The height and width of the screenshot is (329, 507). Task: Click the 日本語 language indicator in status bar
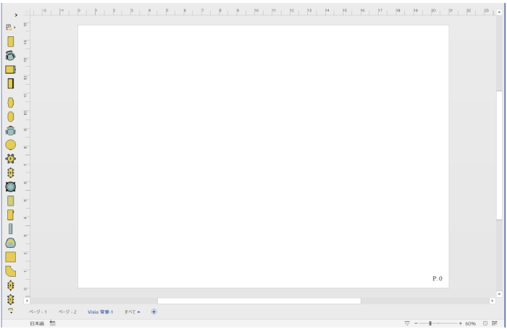pos(36,323)
